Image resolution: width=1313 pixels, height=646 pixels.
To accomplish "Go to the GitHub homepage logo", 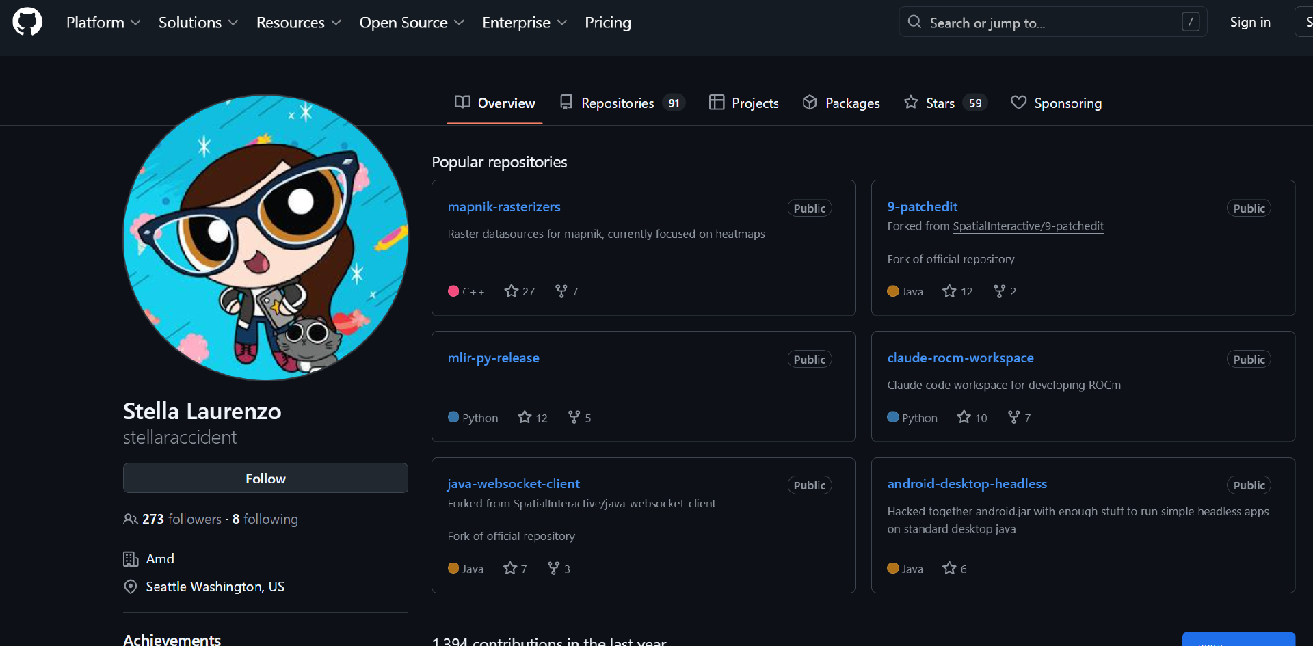I will 27,22.
